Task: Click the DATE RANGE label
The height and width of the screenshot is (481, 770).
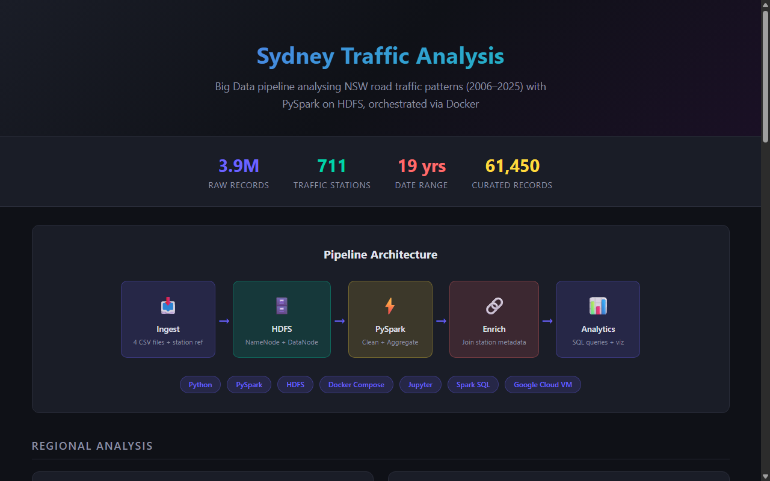Action: (x=422, y=185)
